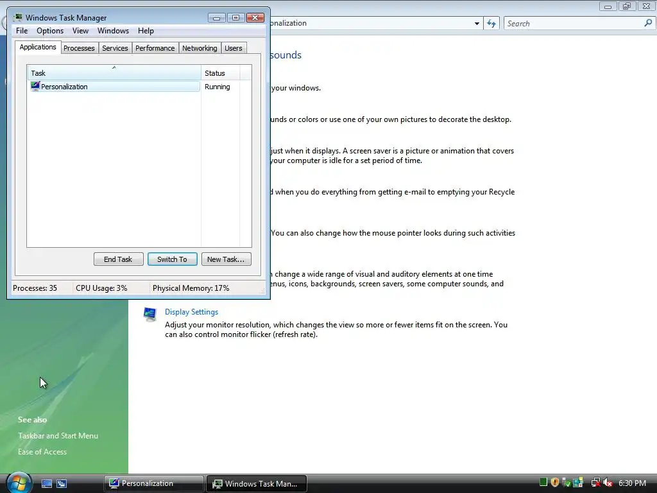Open the View menu in Task Manager

tap(80, 31)
